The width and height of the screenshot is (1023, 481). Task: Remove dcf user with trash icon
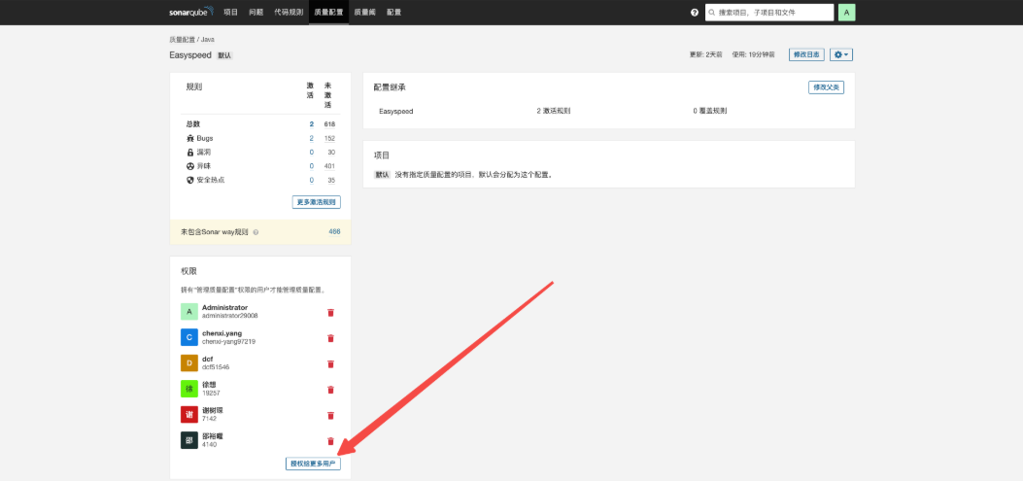330,363
